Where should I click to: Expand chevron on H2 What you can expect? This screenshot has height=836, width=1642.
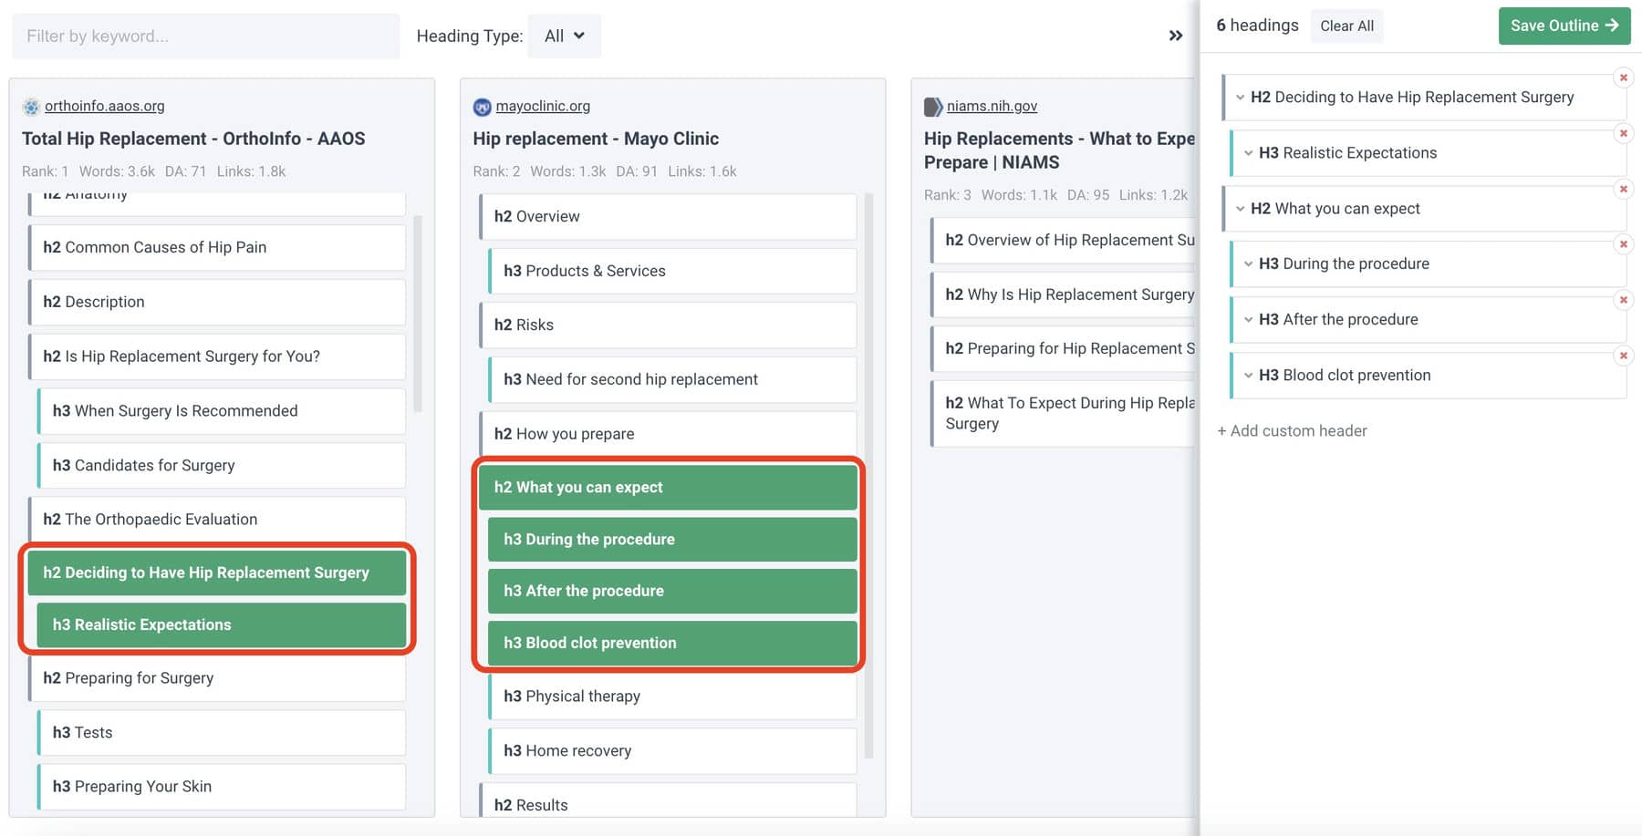click(1240, 209)
